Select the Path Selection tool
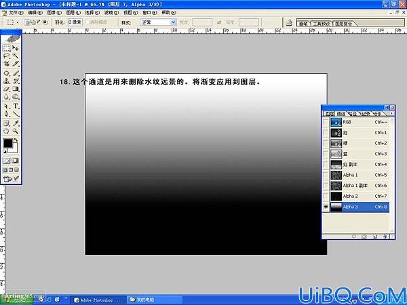 [x=7, y=106]
